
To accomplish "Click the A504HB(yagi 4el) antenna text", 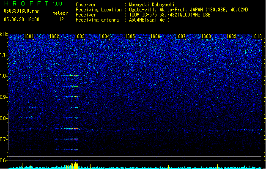I will point(149,20).
